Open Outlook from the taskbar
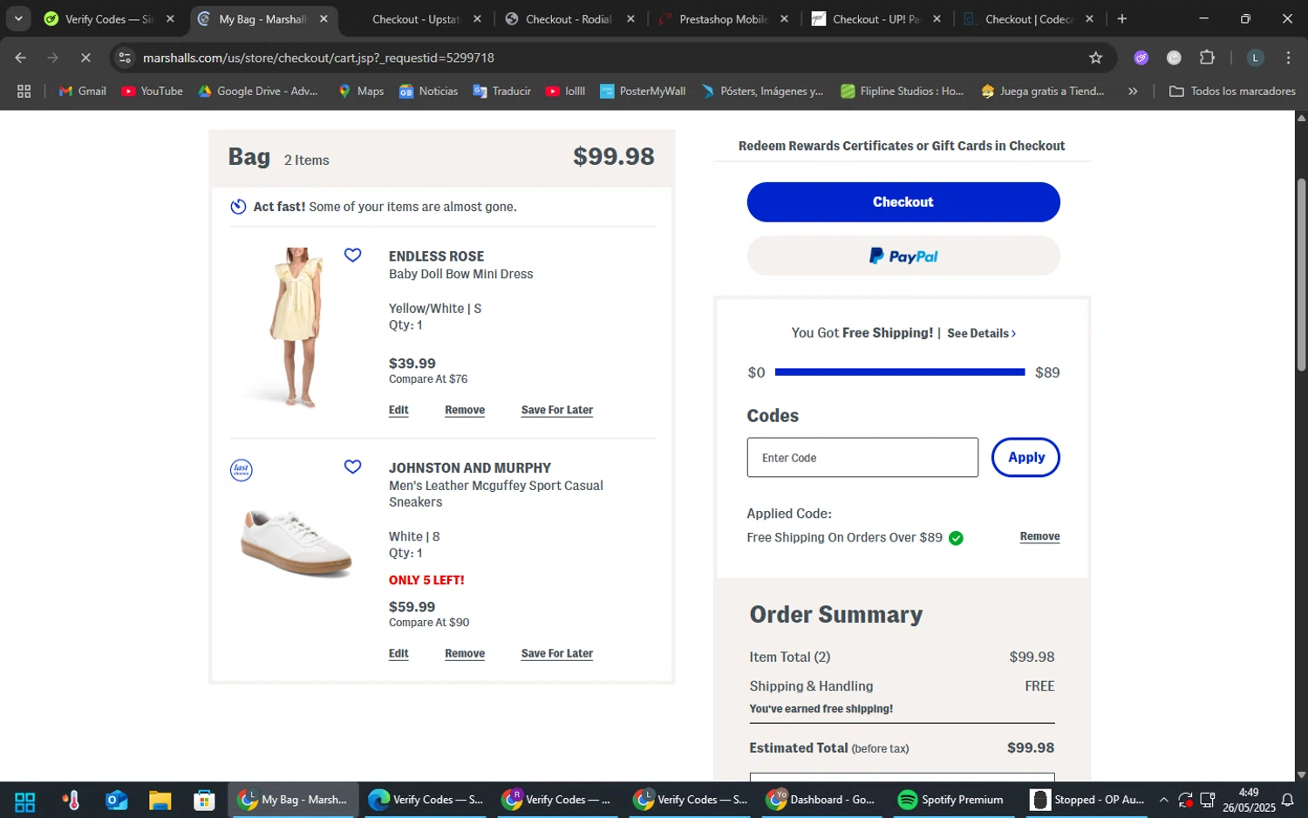Viewport: 1308px width, 818px height. tap(116, 800)
